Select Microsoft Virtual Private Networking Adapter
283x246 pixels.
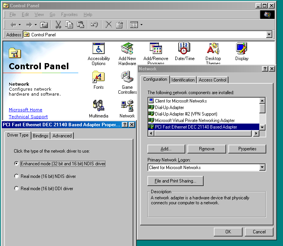coord(204,121)
